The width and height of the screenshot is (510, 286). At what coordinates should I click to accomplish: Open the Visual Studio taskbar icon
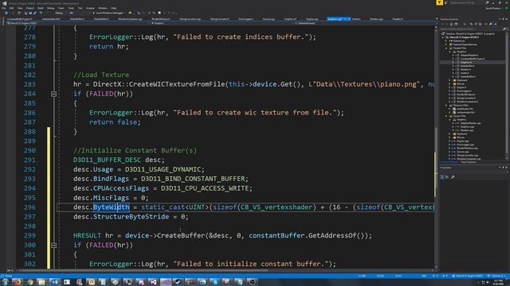tap(154, 282)
